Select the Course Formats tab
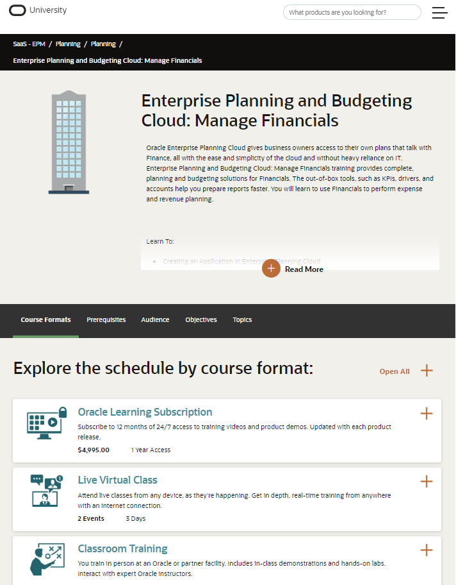The height and width of the screenshot is (585, 456). coord(45,319)
